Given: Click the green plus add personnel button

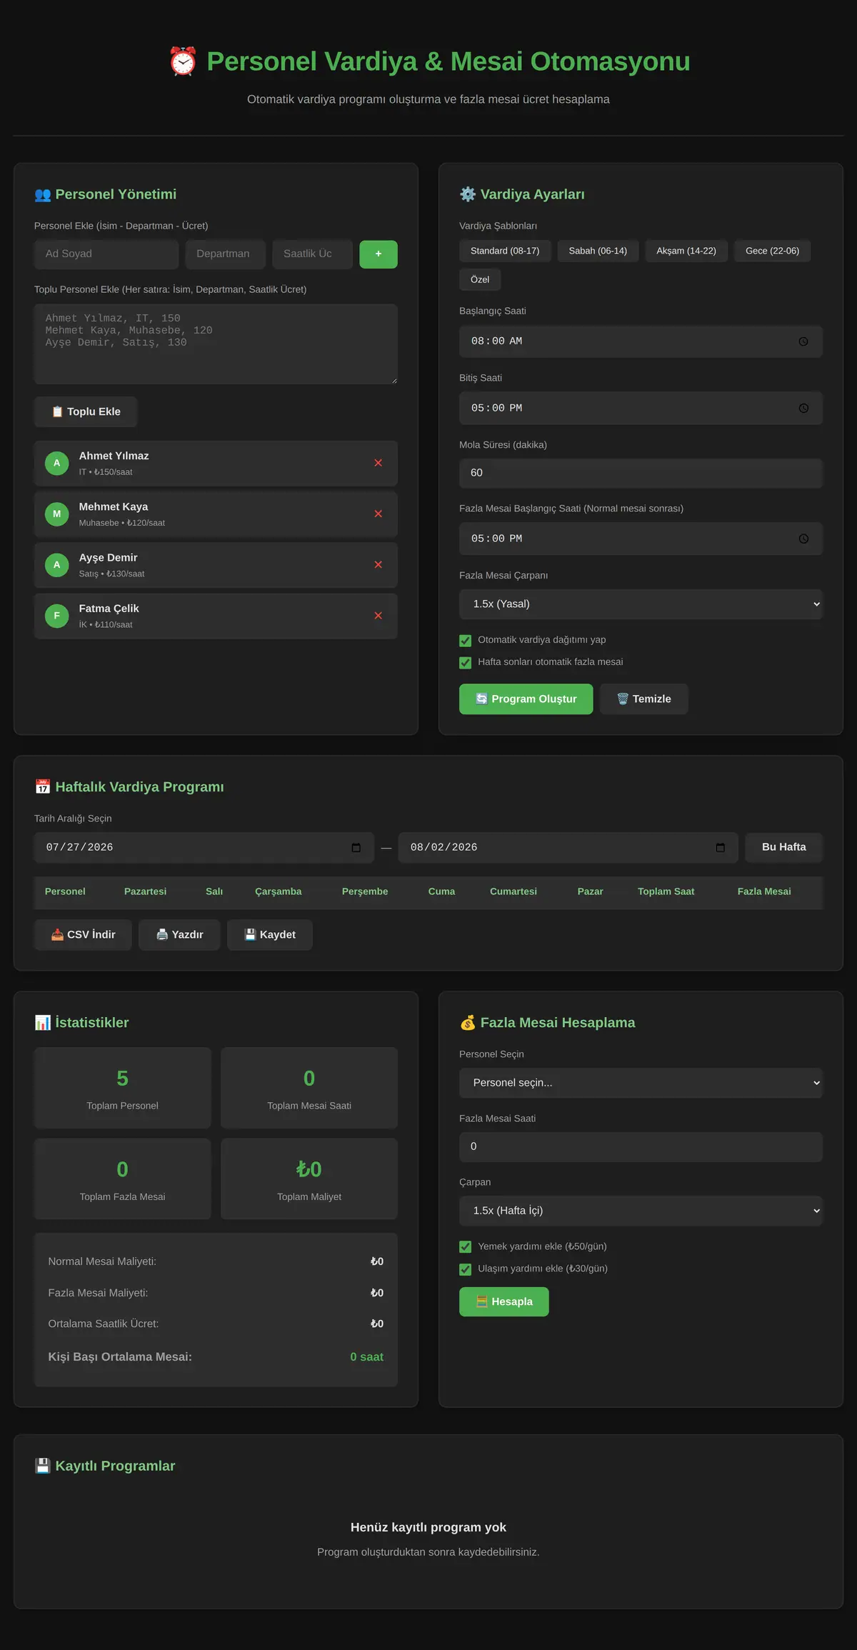Looking at the screenshot, I should point(379,254).
